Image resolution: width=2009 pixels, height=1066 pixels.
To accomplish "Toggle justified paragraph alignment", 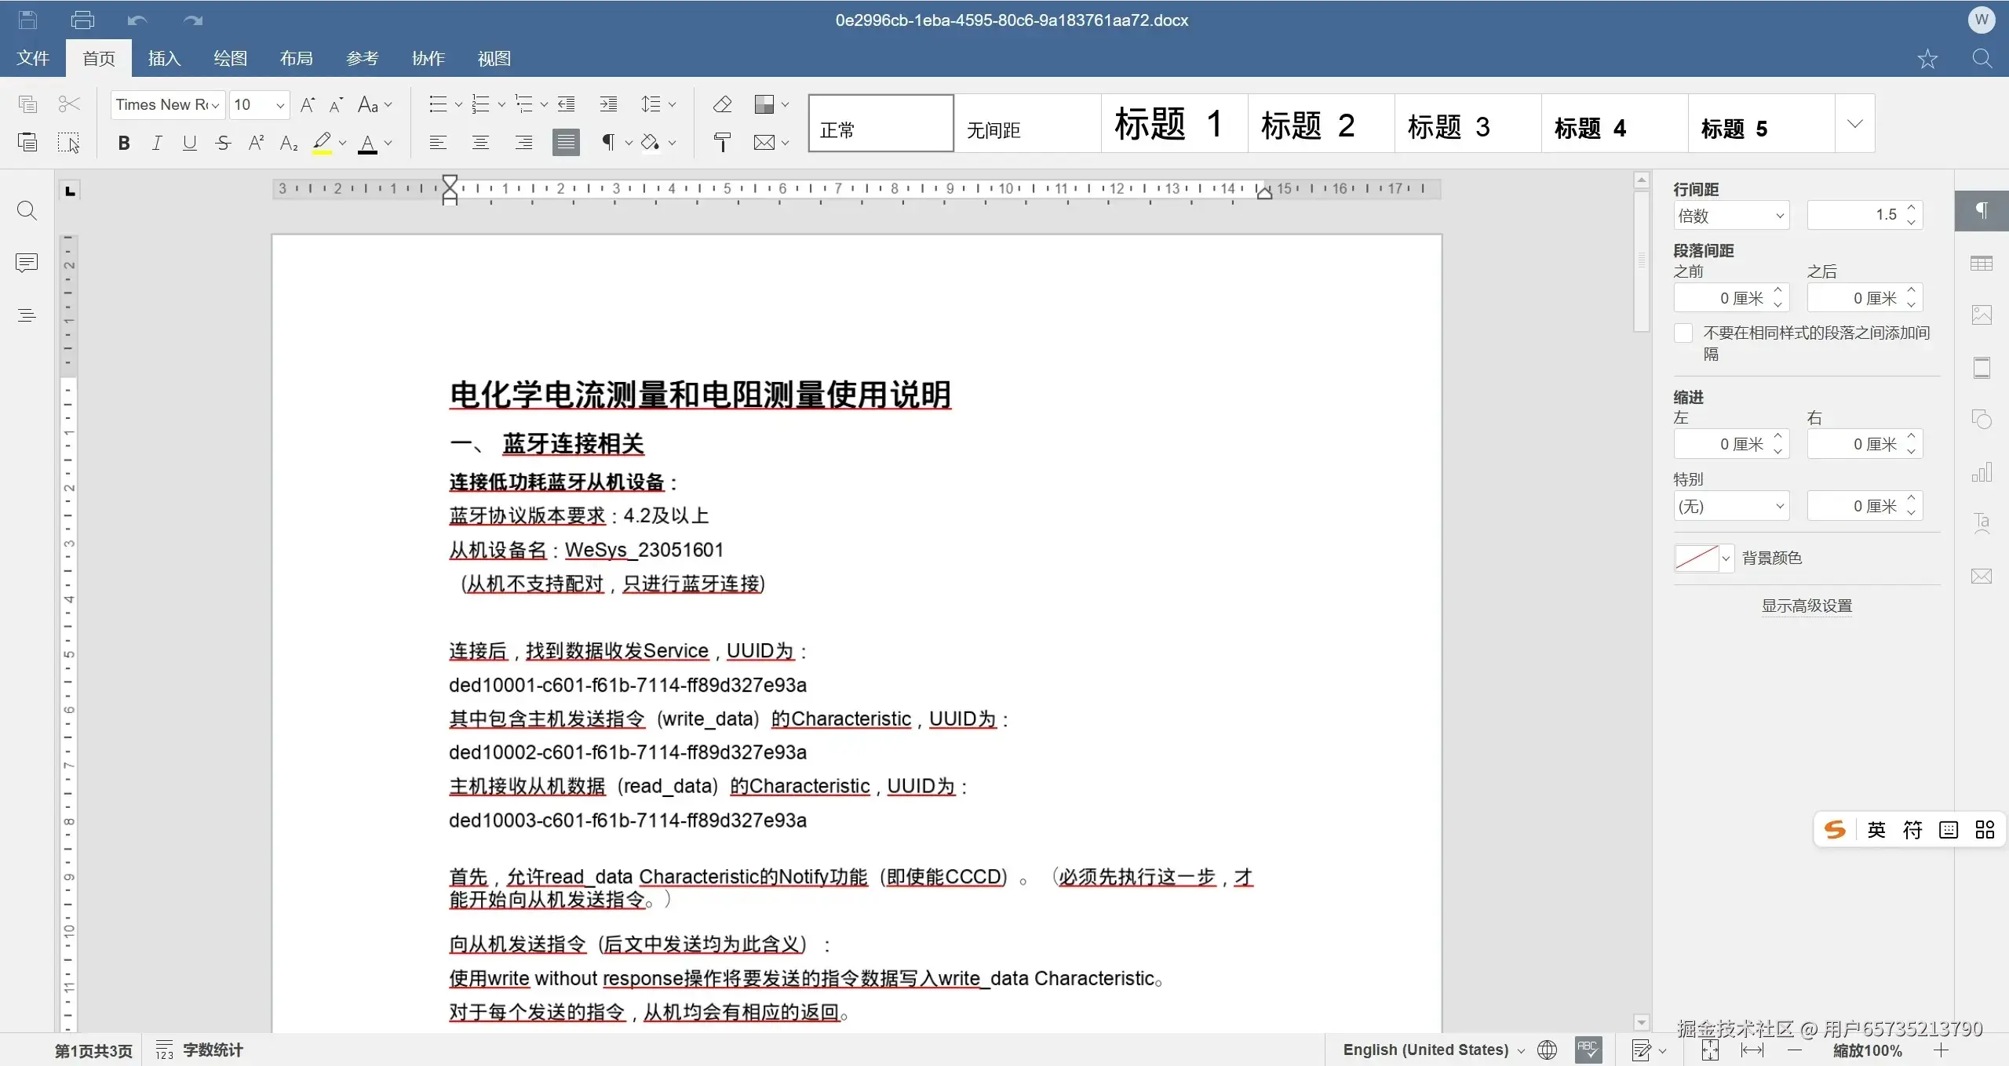I will 565,142.
